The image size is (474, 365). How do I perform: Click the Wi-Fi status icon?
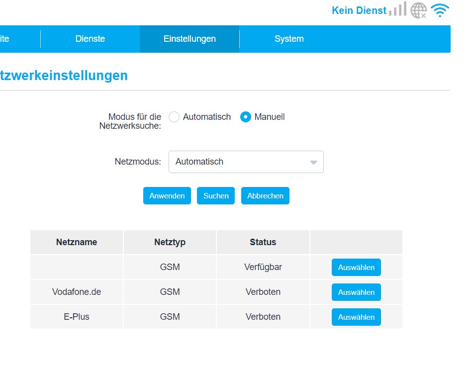tap(440, 10)
